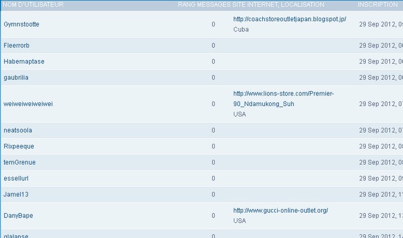Sort by MESSAGES column header
The image size is (403, 238).
tap(214, 4)
